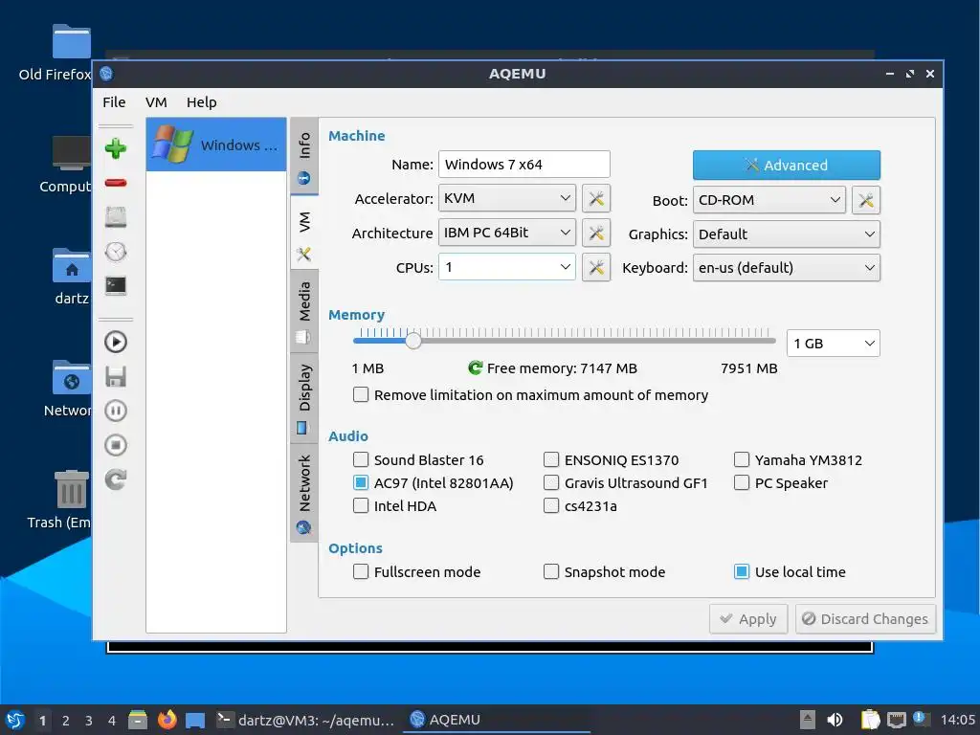Open CPUs settings wrench button
Image resolution: width=980 pixels, height=735 pixels.
pyautogui.click(x=596, y=268)
